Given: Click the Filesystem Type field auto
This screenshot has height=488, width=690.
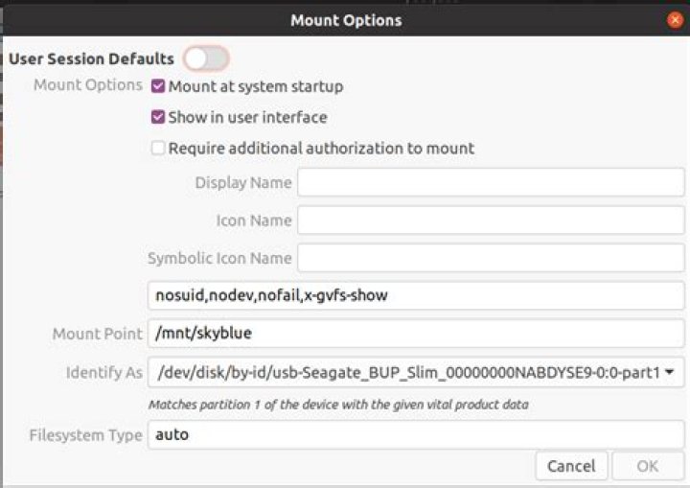Looking at the screenshot, I should click(416, 434).
